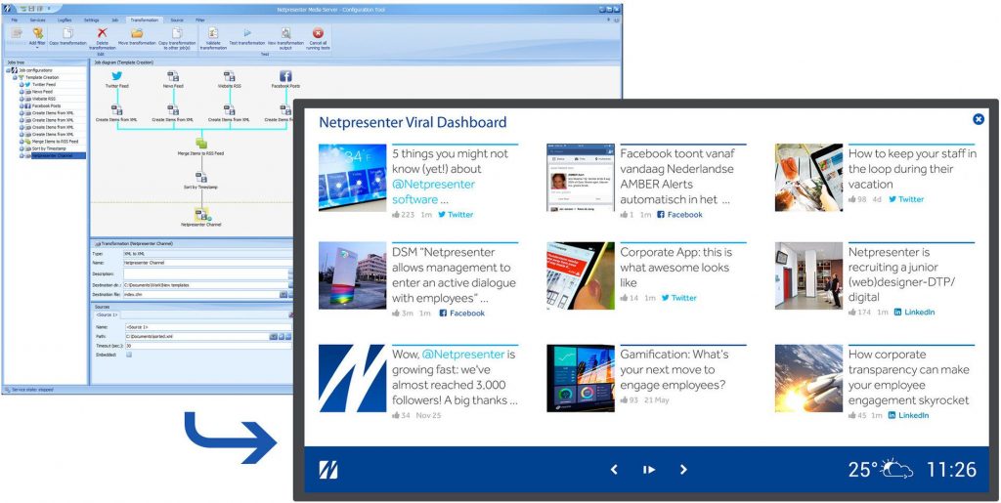Run Test transformation from the ribbon
The width and height of the screenshot is (1001, 503).
pos(247,33)
